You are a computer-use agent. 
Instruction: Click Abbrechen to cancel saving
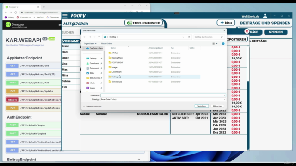point(217,106)
